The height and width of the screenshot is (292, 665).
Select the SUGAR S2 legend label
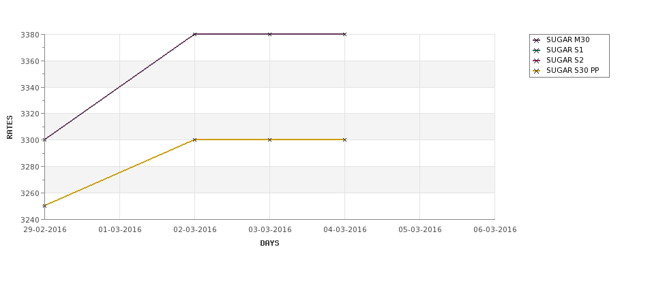(565, 60)
